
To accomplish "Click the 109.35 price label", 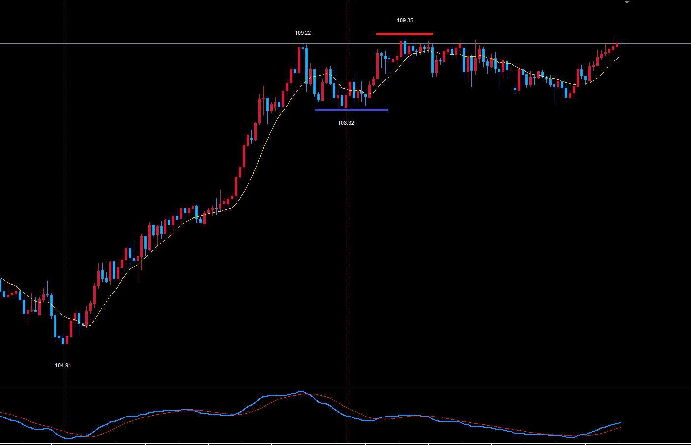I will point(405,20).
